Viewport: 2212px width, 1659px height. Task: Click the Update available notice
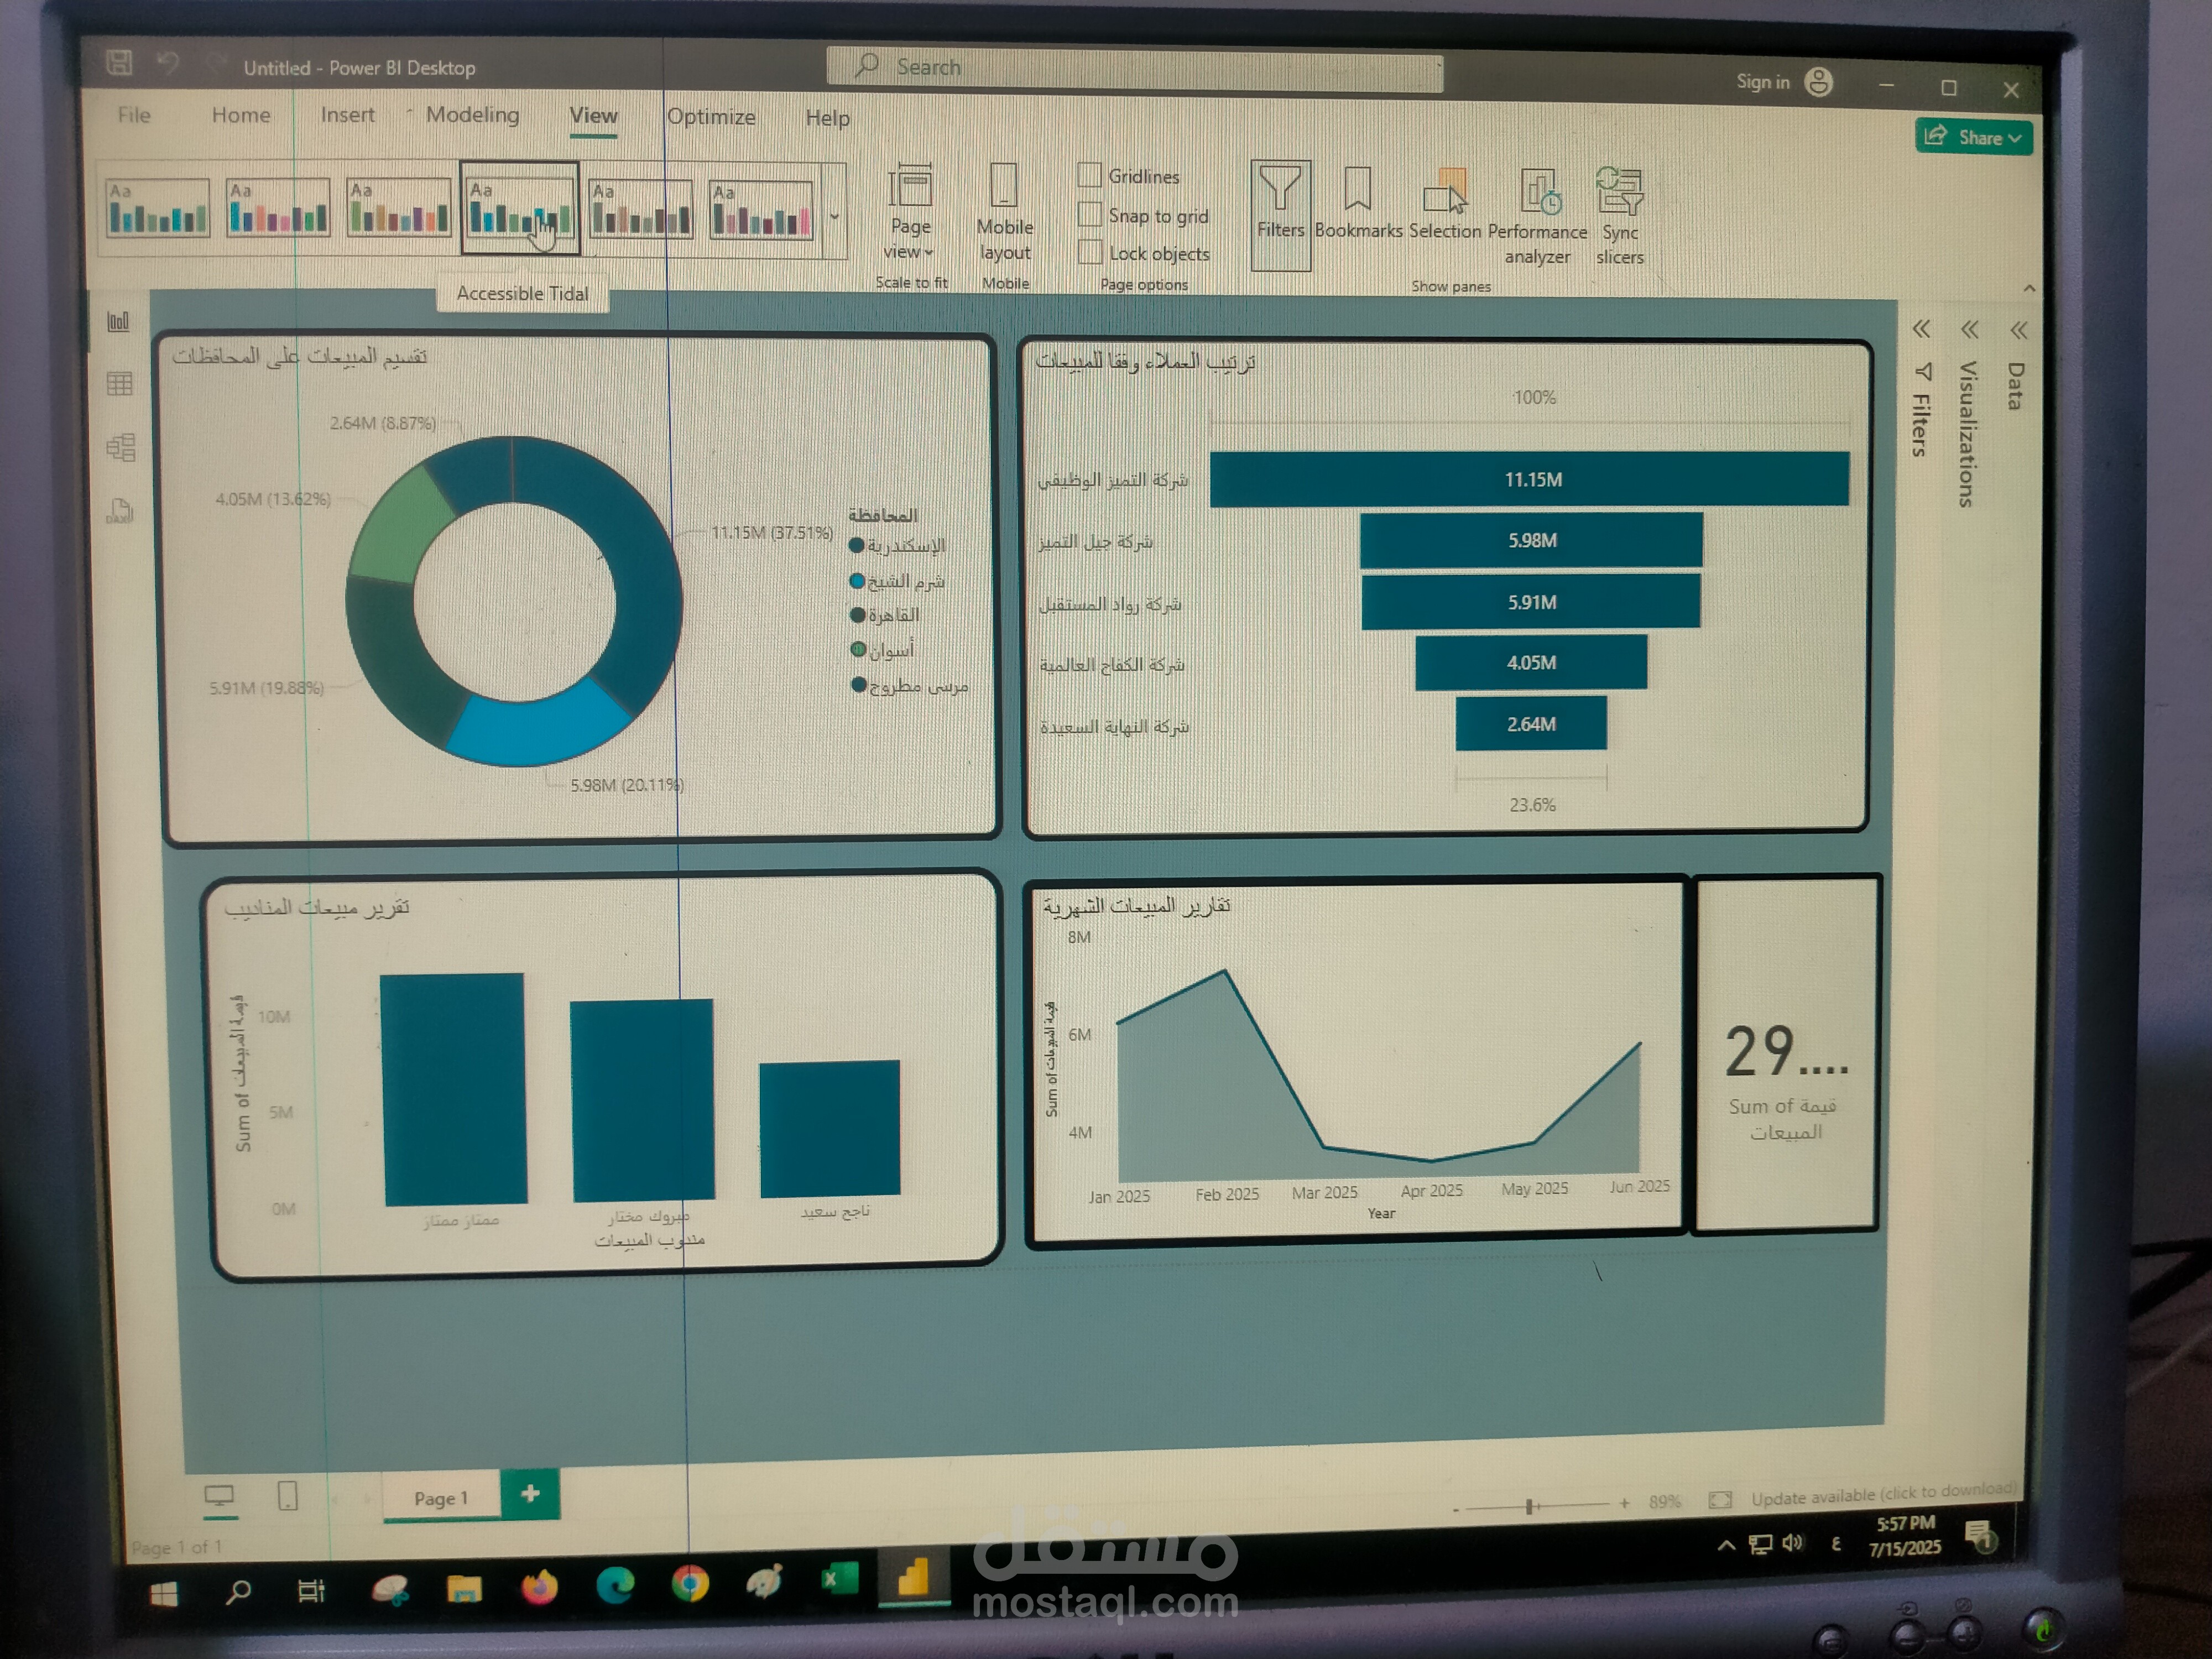click(x=1883, y=1494)
